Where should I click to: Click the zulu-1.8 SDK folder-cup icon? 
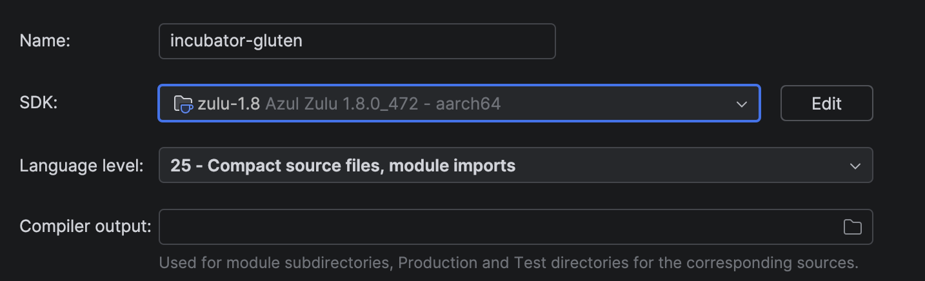coord(183,103)
